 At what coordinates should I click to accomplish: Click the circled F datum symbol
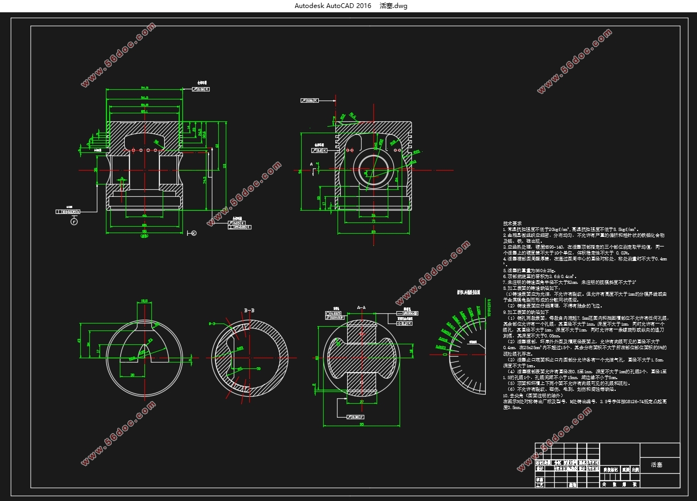pos(74,221)
